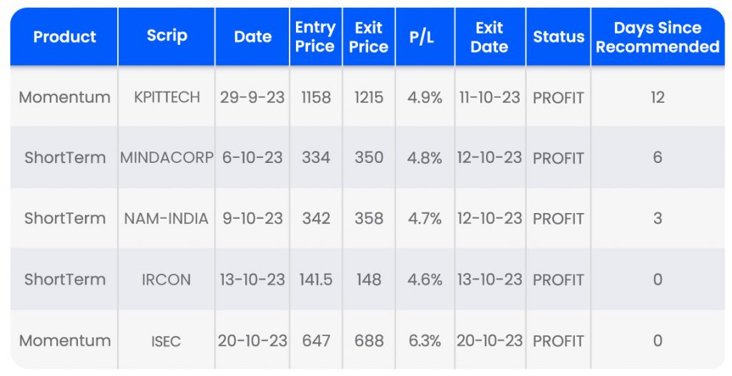Click the Entry Price column header
This screenshot has height=376, width=732.
[315, 37]
